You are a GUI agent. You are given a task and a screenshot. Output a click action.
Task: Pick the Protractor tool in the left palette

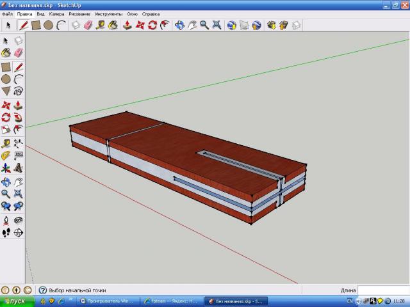6,155
